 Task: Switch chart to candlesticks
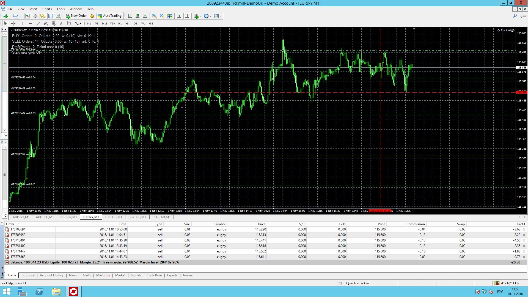coord(137,16)
